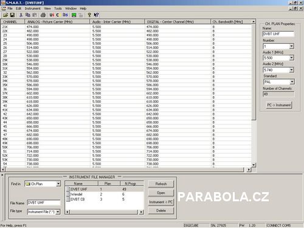Click the plan Name input field
The height and width of the screenshot is (228, 304).
[278, 34]
